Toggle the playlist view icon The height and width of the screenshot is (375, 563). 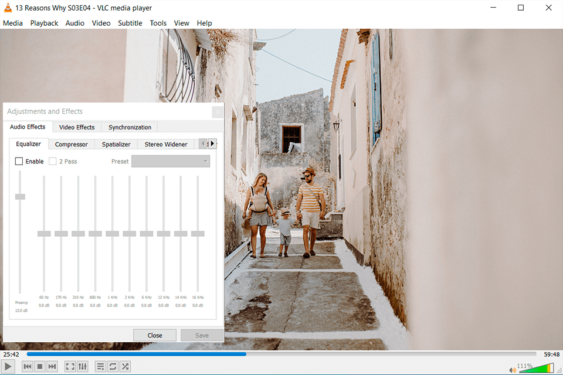pos(100,366)
